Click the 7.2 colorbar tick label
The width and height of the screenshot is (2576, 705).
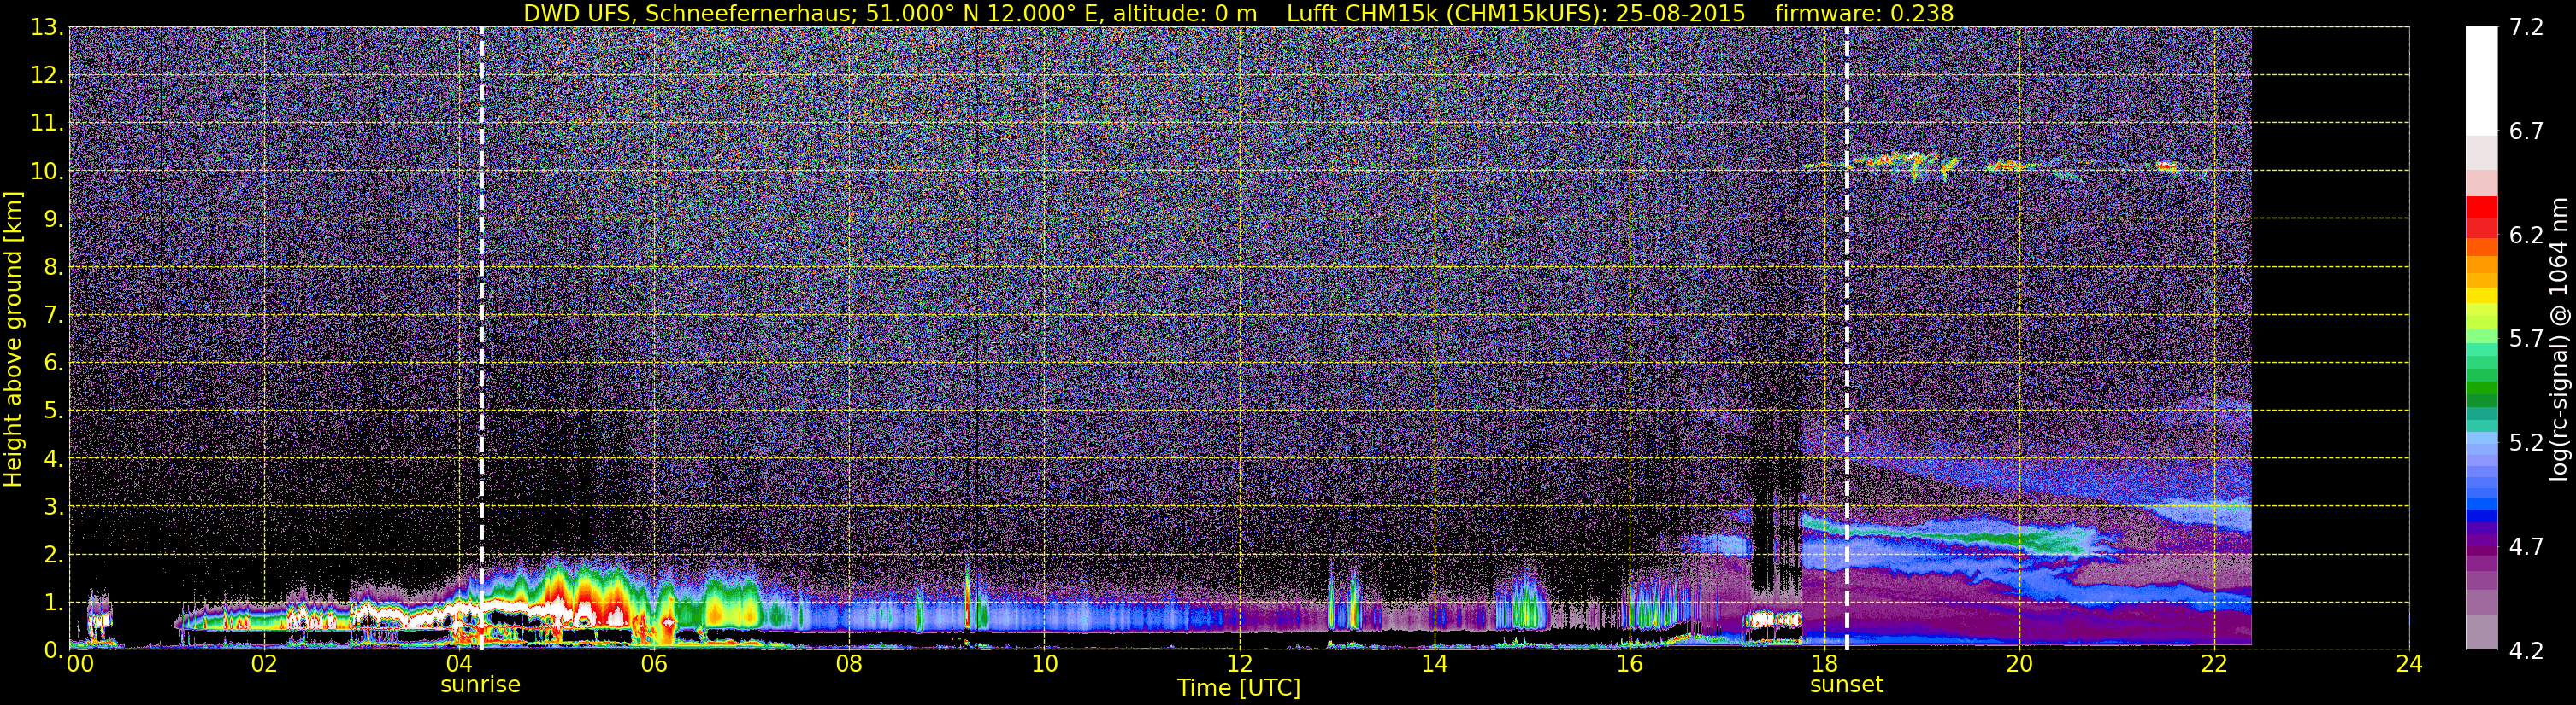coord(2526,28)
